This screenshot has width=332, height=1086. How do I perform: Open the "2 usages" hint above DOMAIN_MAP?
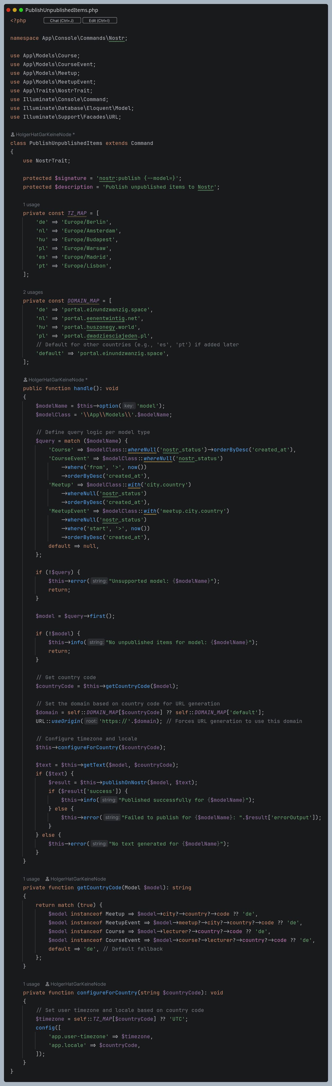[33, 292]
